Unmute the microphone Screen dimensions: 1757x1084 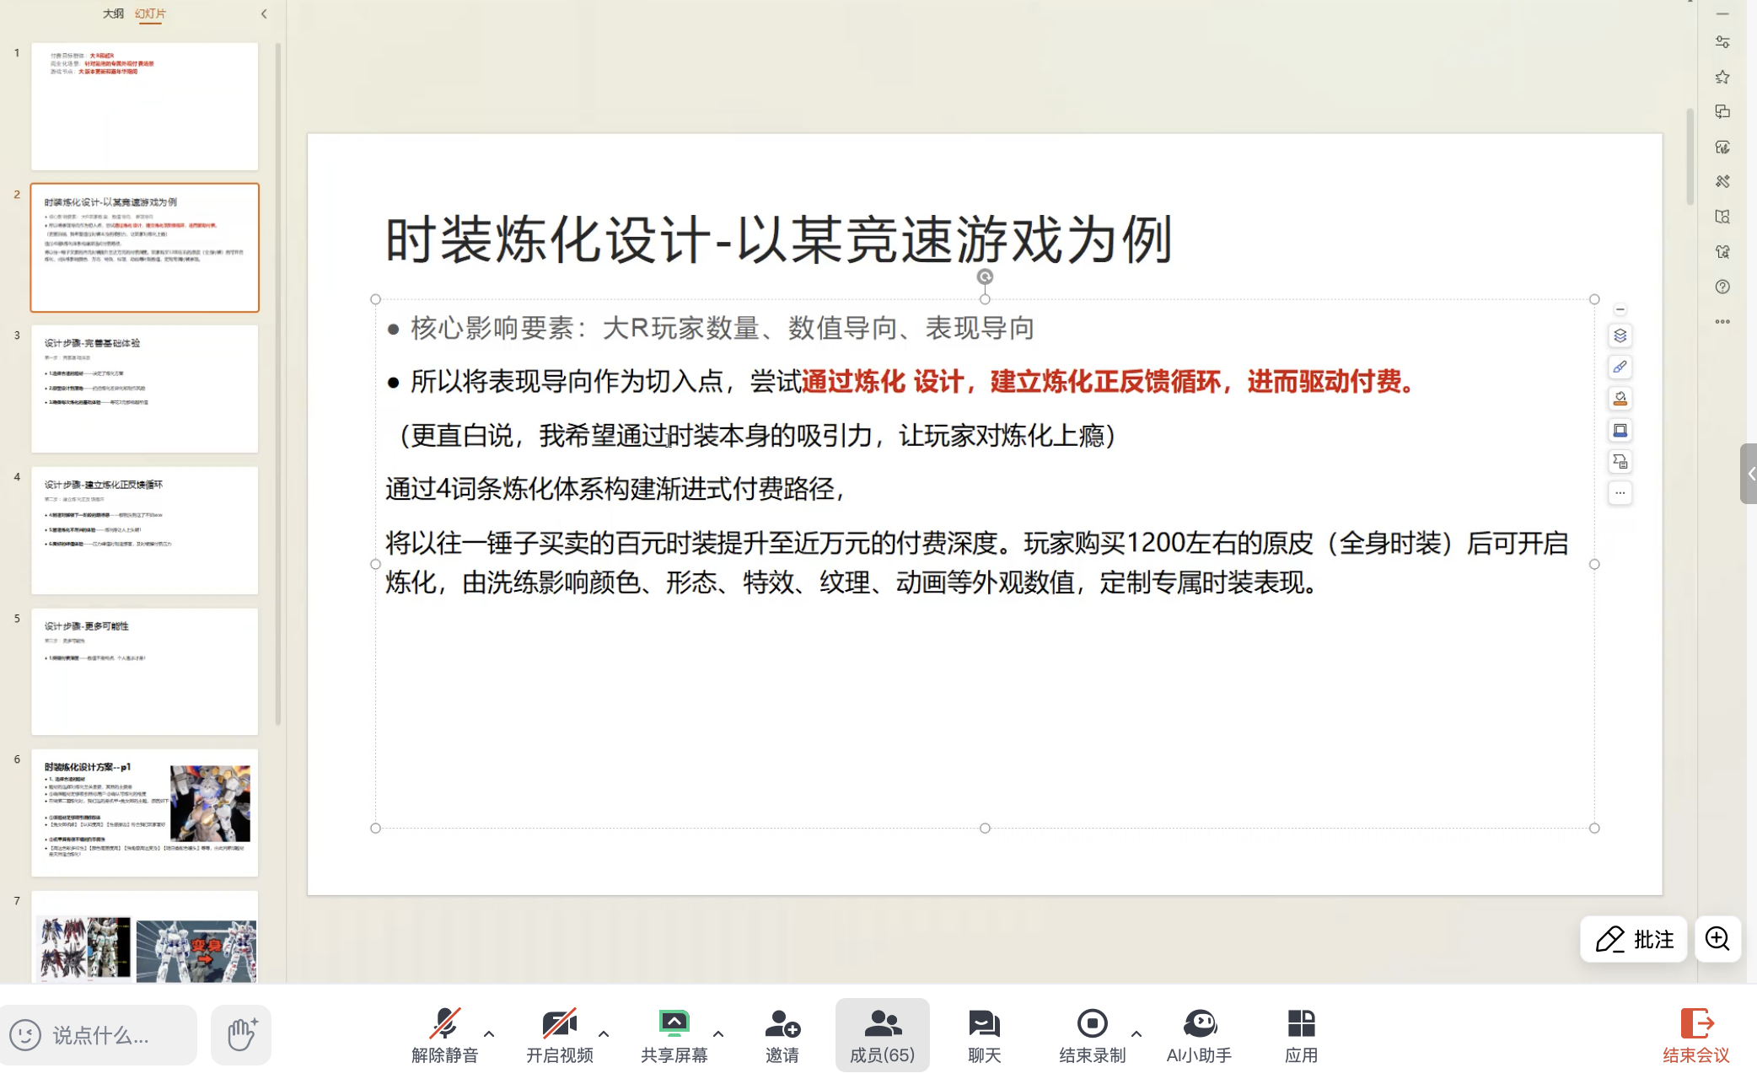(444, 1033)
